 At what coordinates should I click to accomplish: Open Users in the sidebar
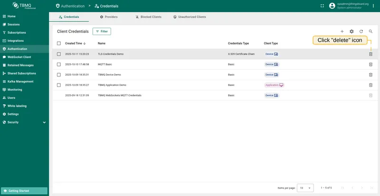tap(24, 98)
